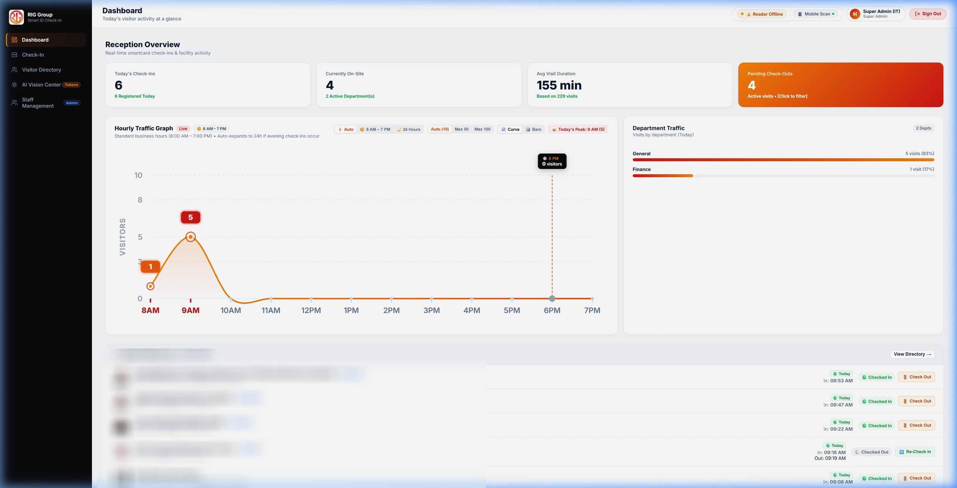Click View Directory link
This screenshot has width=957, height=488.
click(912, 354)
